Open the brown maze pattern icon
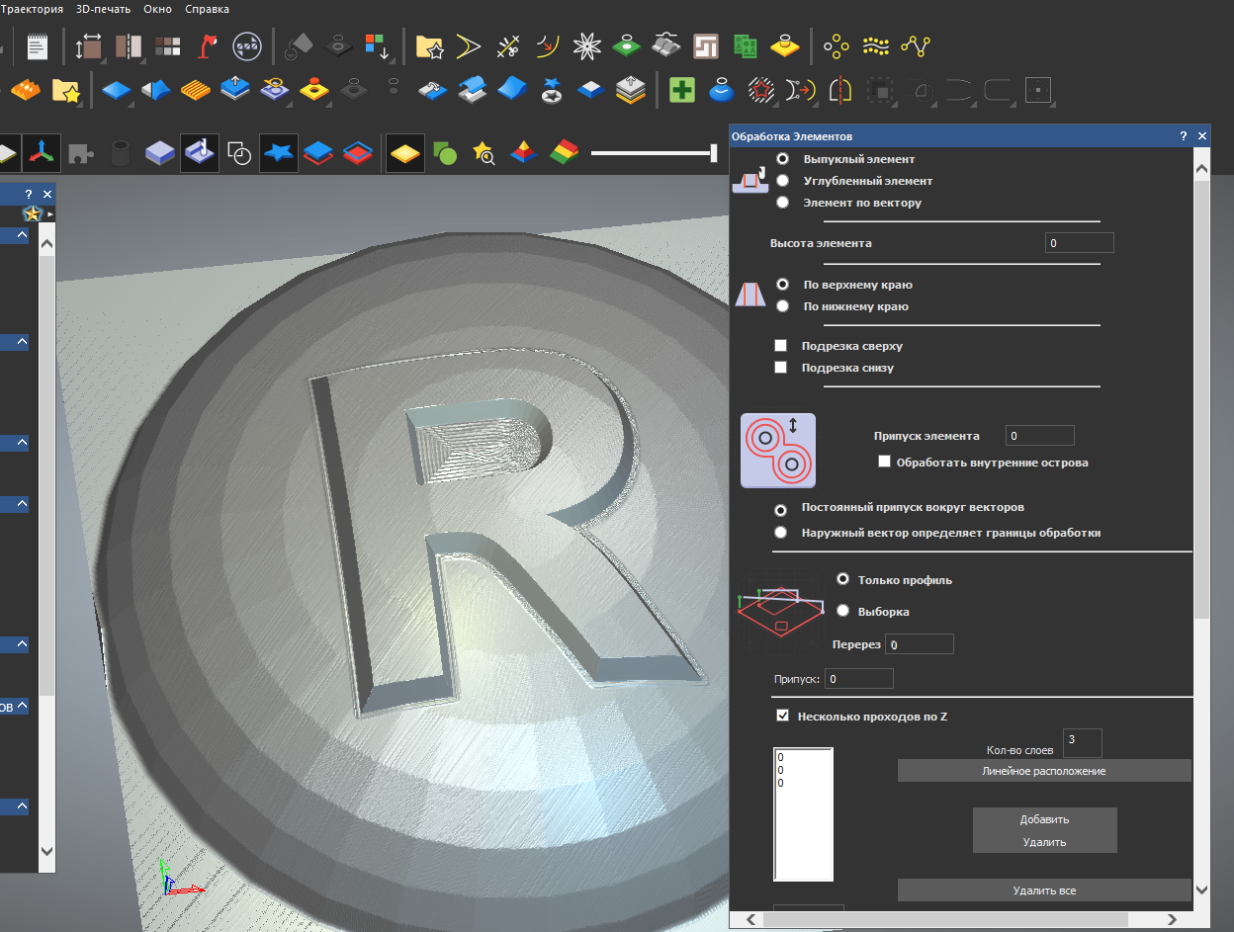The width and height of the screenshot is (1234, 932). pos(705,46)
